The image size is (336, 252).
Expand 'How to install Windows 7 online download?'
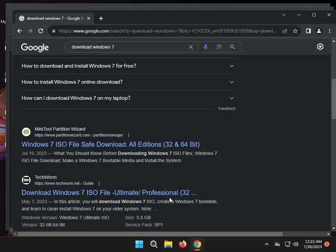click(129, 82)
